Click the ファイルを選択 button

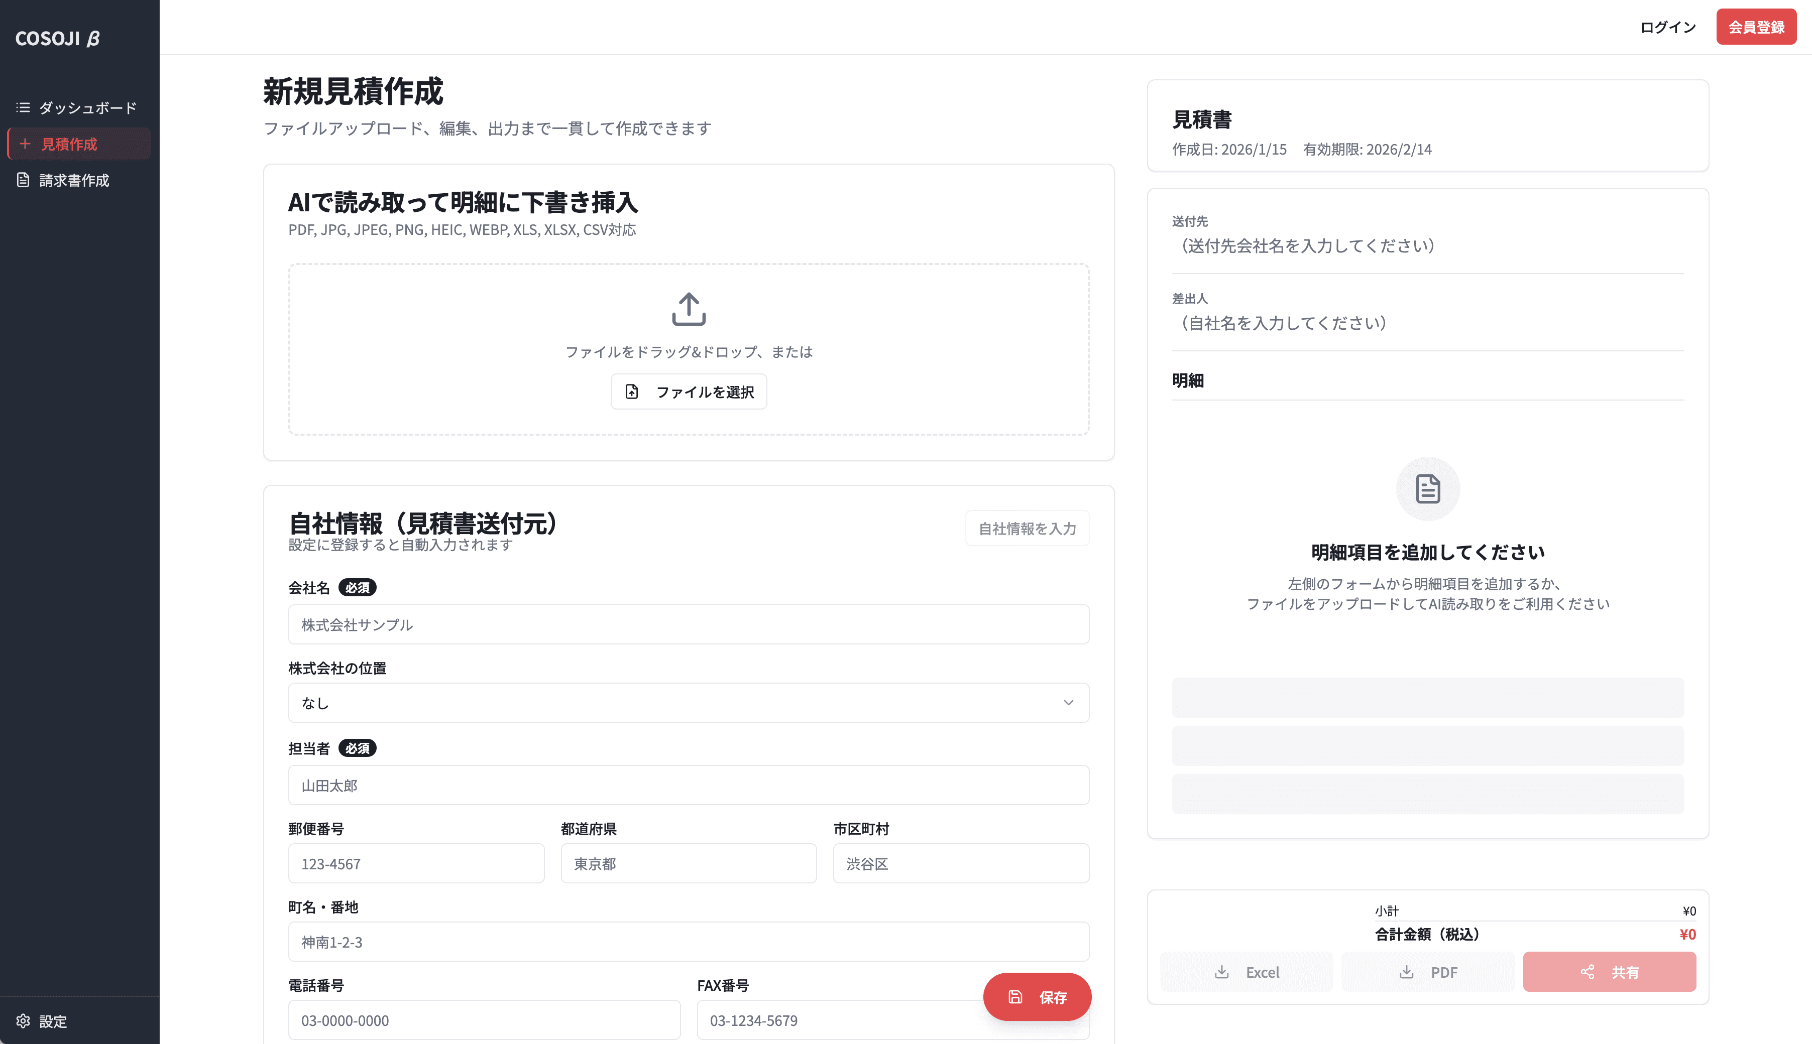click(688, 391)
